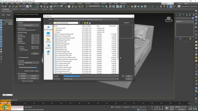
Task: Choose the Rectangular Selection Region icon
Action: (x=34, y=6)
